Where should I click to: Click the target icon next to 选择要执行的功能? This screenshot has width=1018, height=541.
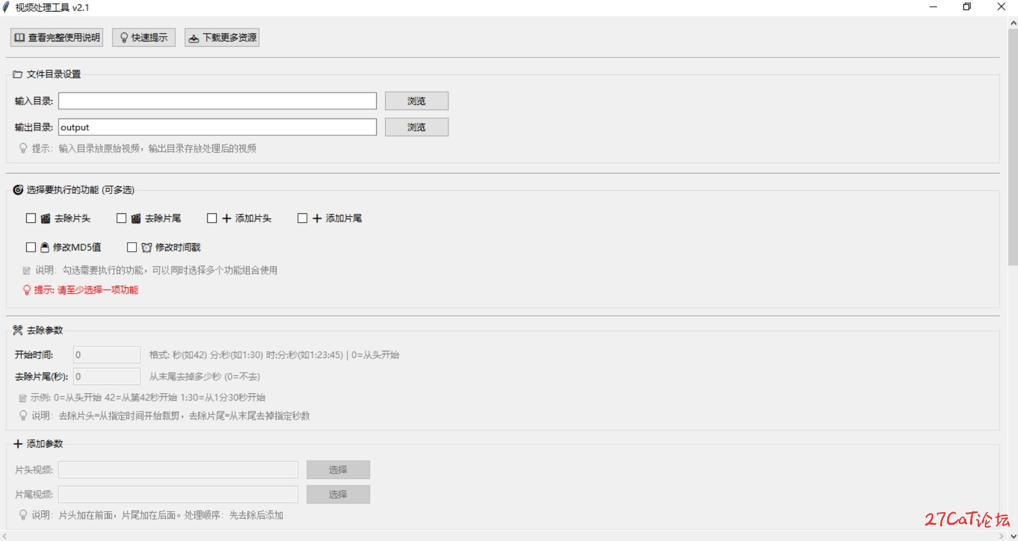[x=18, y=190]
